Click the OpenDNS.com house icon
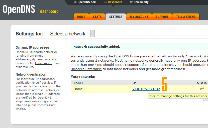This screenshot has height=128, width=208. (75, 2)
